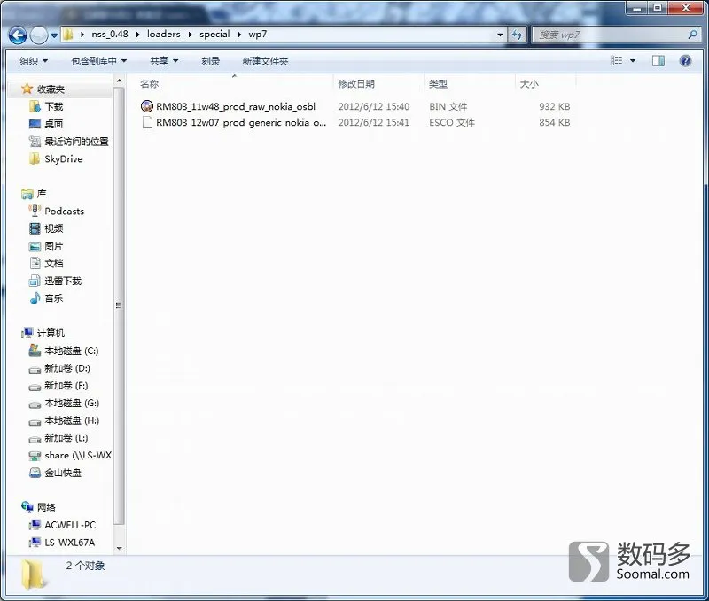Open help with the question mark icon
The width and height of the screenshot is (709, 601).
coord(685,60)
